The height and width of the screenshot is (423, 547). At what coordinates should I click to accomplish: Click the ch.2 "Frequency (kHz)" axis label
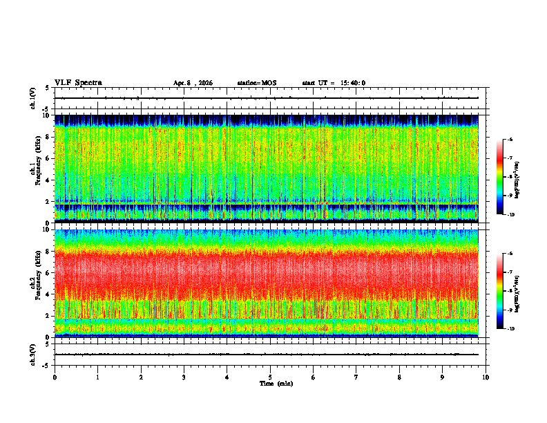click(x=38, y=275)
